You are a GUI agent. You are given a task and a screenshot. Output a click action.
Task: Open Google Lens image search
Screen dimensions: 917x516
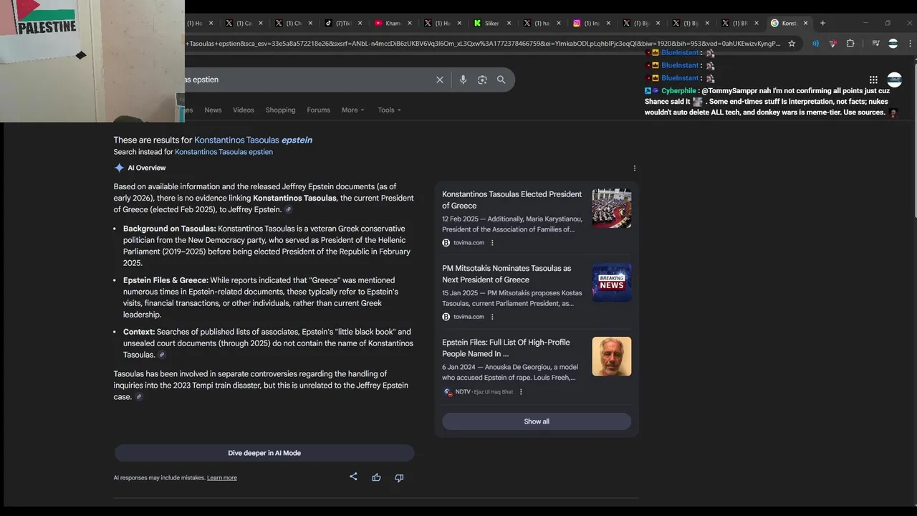pos(482,80)
